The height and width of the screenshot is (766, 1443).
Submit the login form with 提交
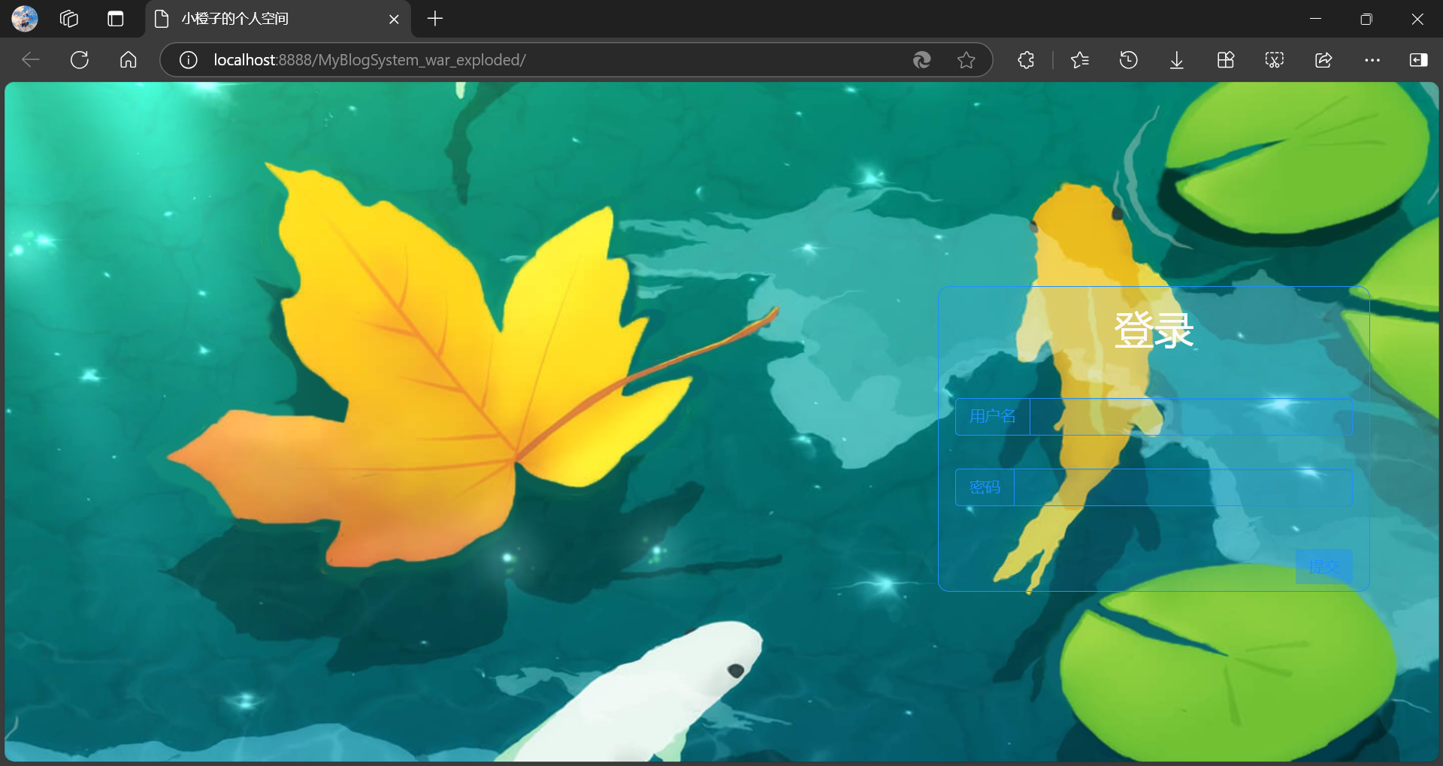click(x=1324, y=566)
